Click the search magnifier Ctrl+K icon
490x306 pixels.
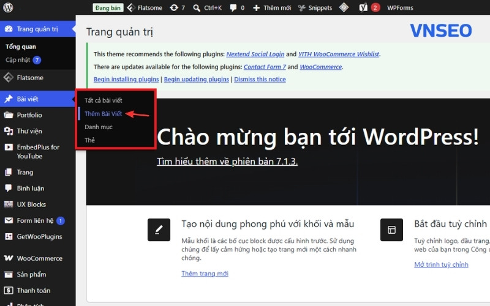click(x=197, y=8)
